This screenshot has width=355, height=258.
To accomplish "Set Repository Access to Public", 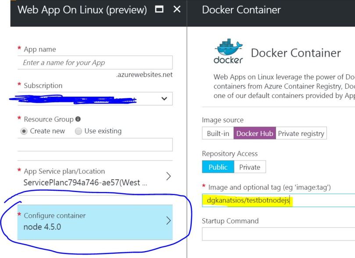I will (218, 167).
